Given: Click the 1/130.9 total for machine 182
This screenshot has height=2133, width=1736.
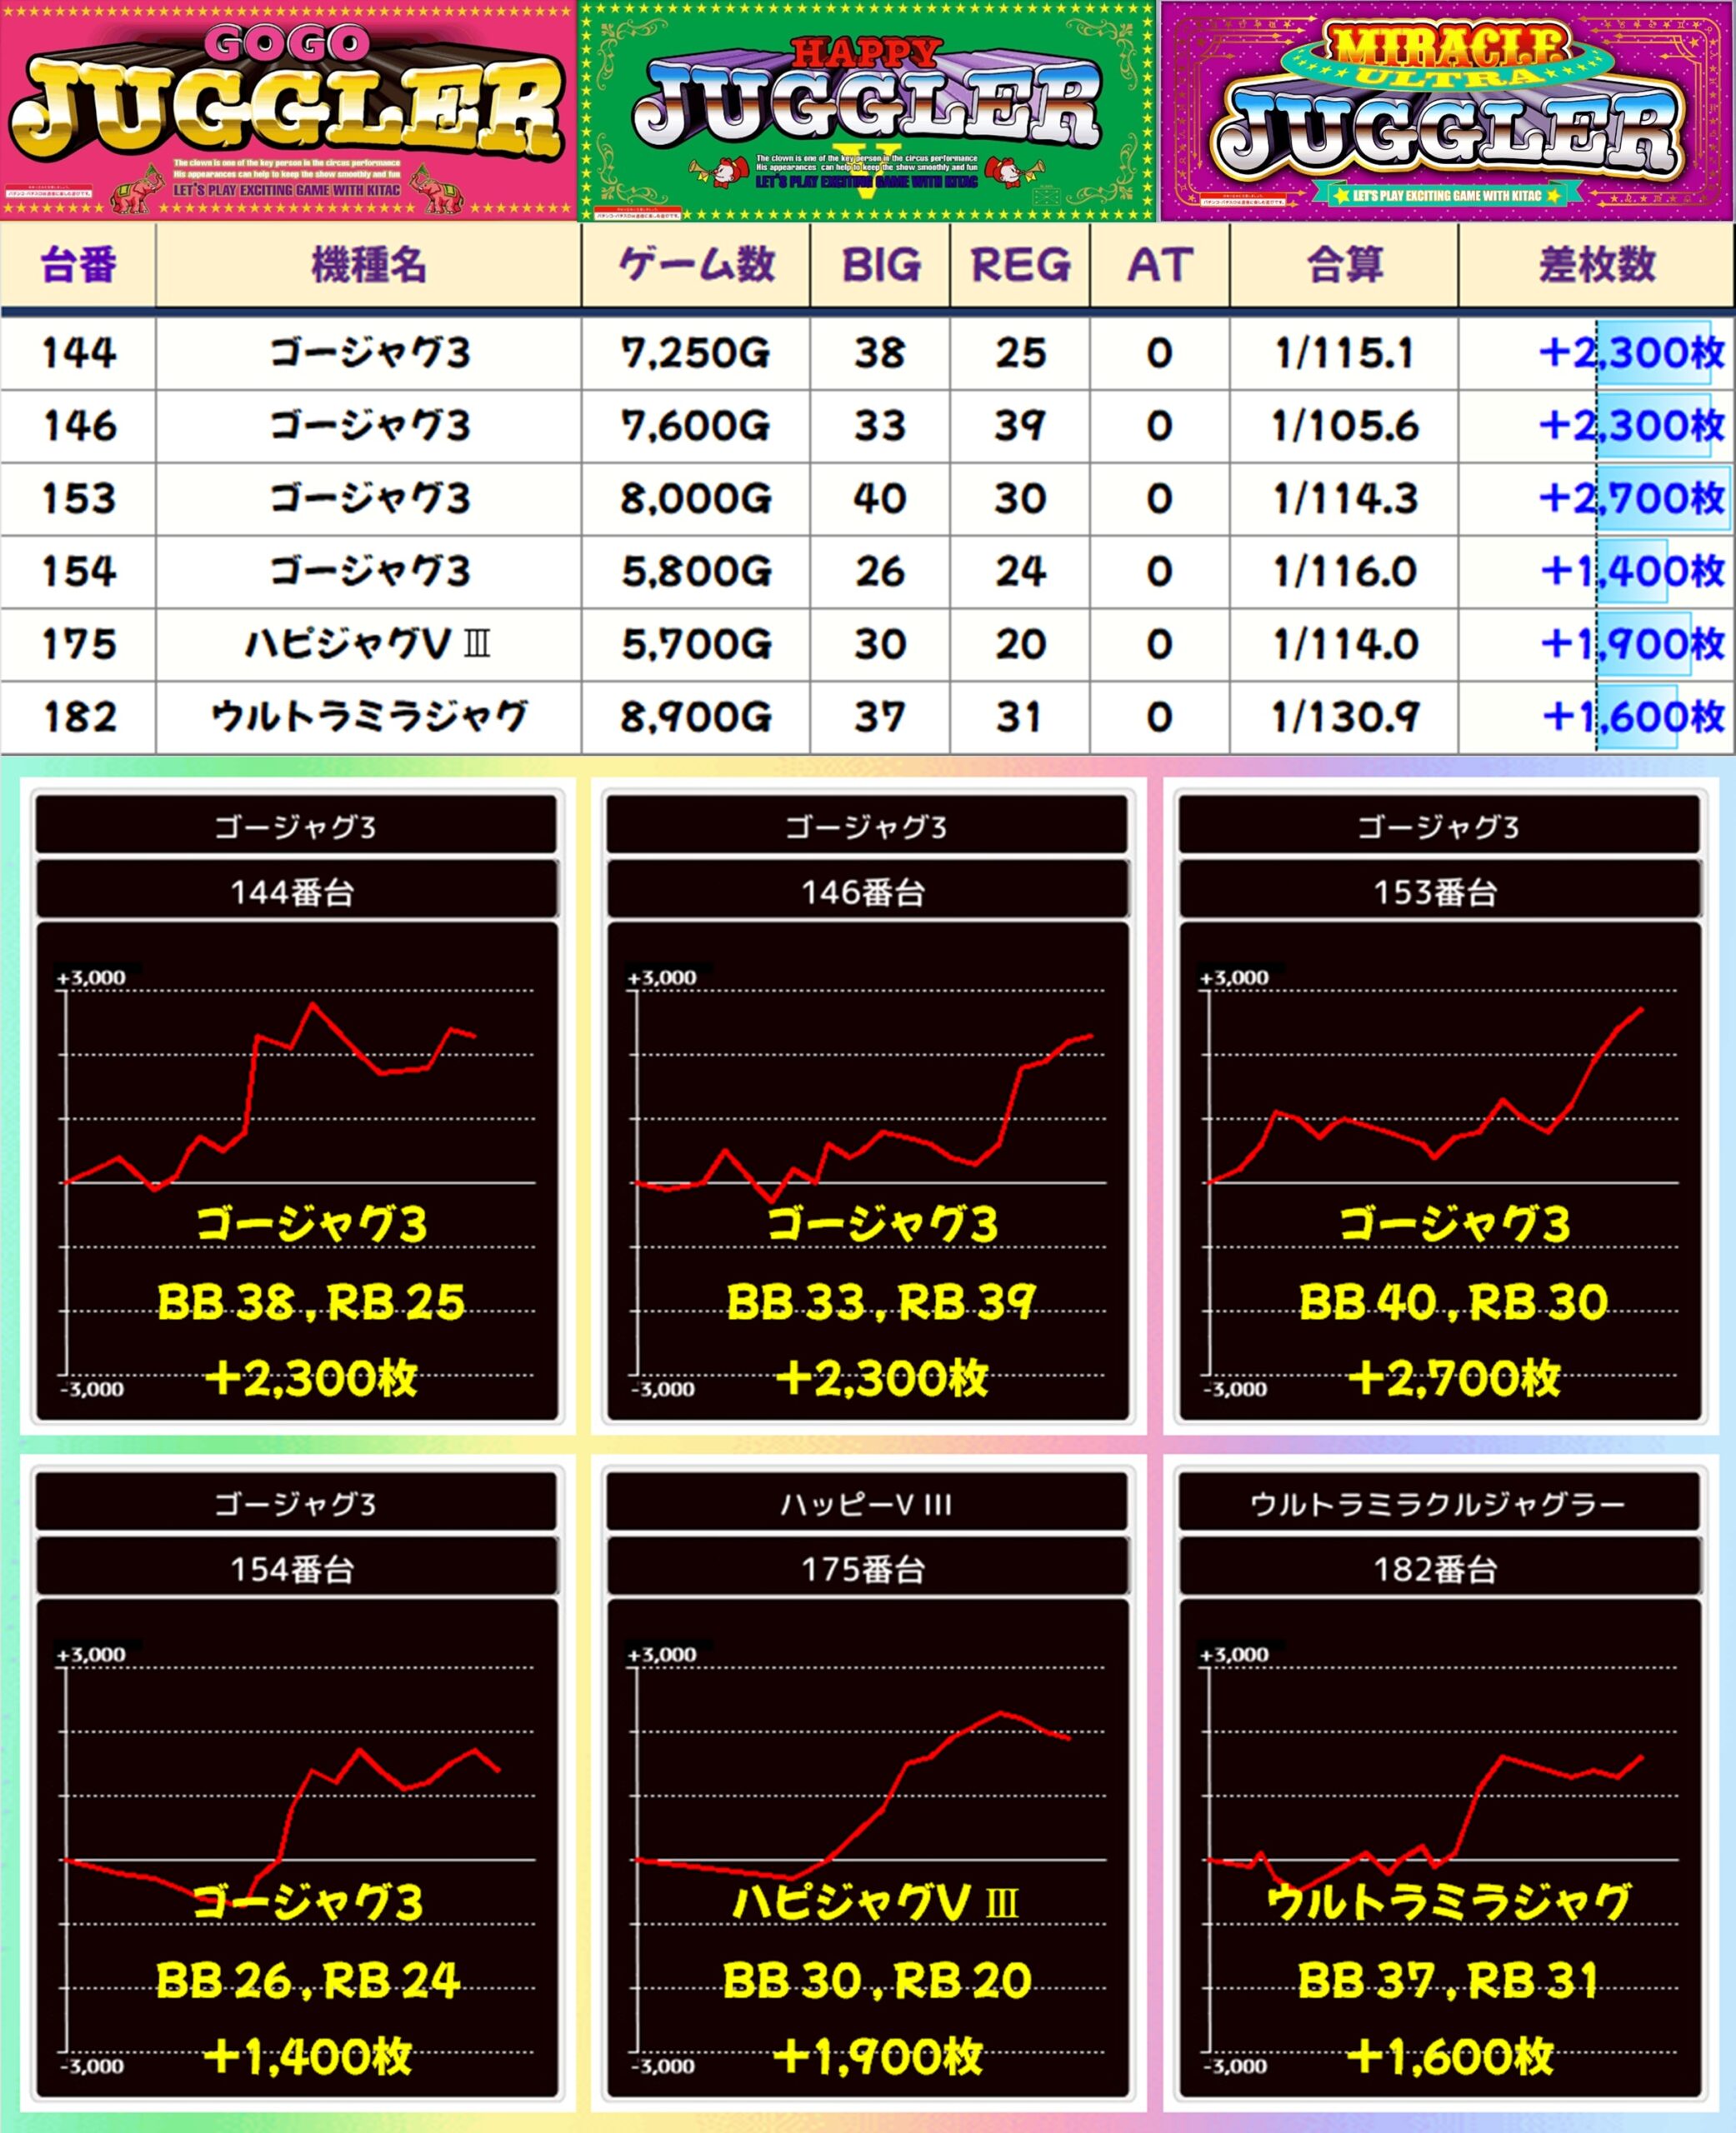Looking at the screenshot, I should coord(1343,717).
